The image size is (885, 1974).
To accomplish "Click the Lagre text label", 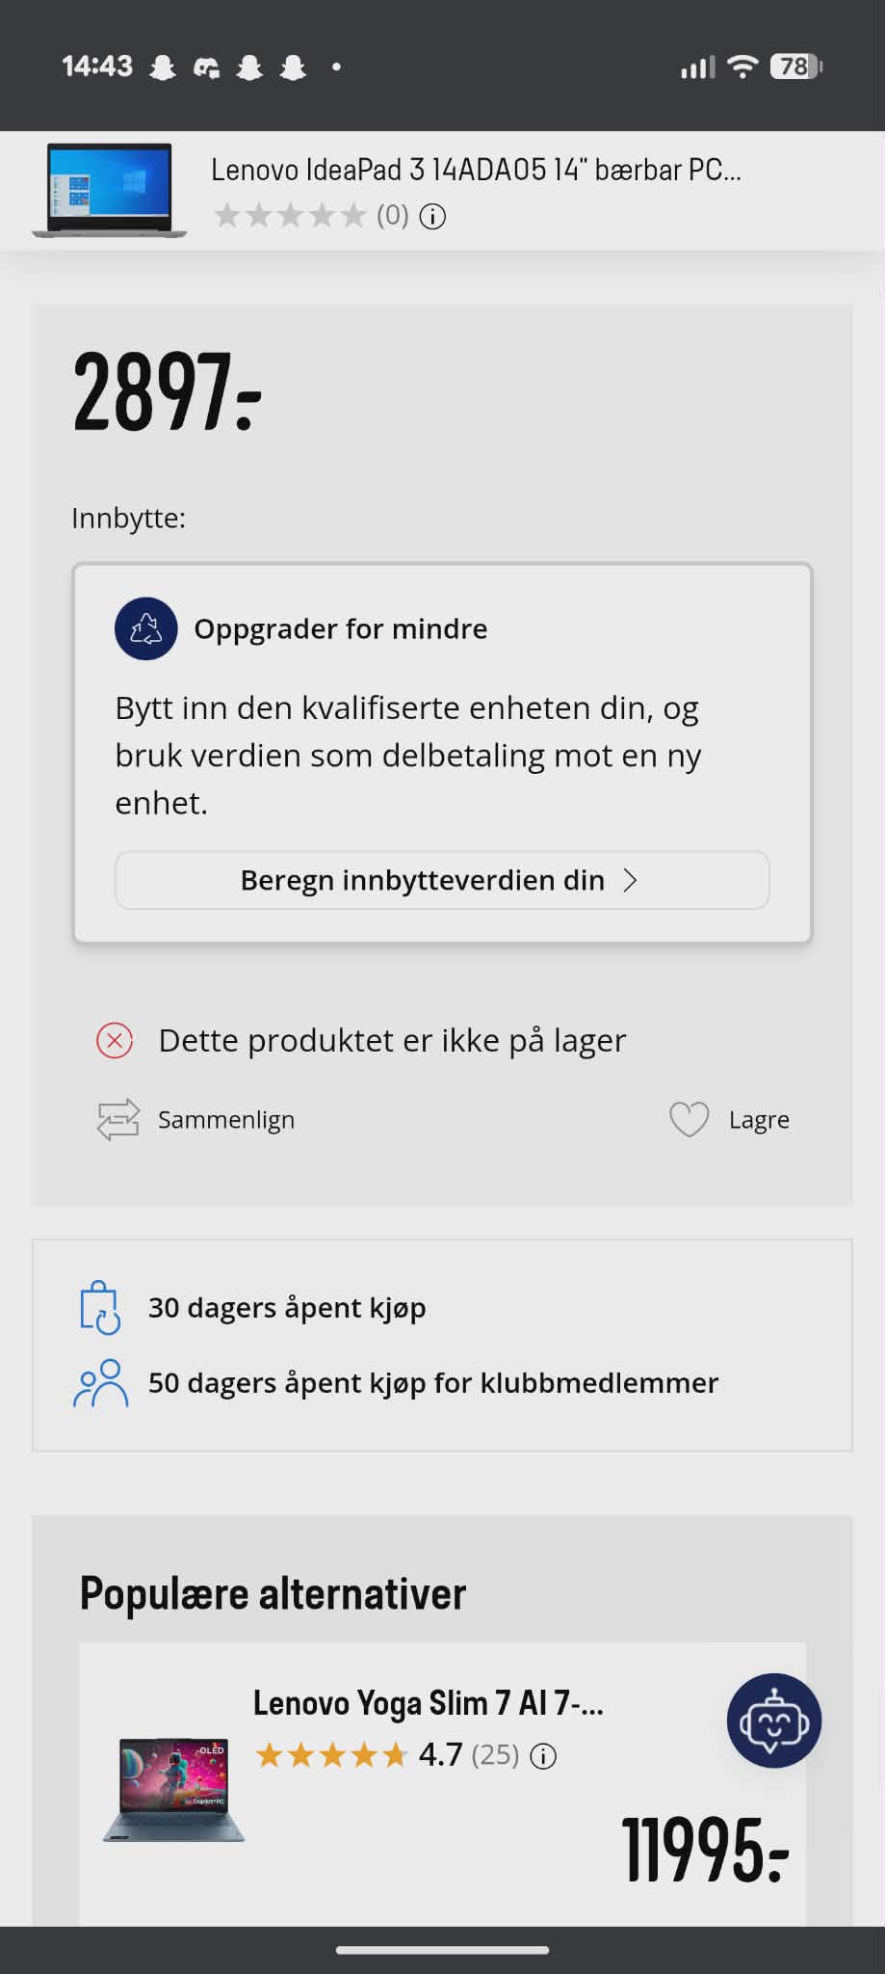I will pyautogui.click(x=759, y=1119).
